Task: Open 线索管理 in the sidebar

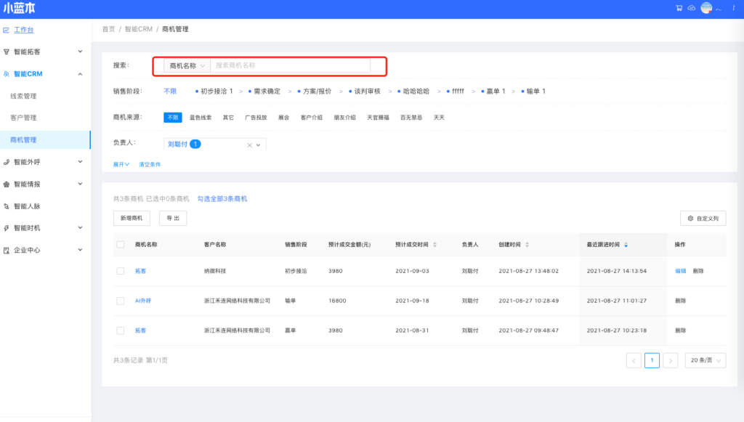Action: pyautogui.click(x=23, y=96)
